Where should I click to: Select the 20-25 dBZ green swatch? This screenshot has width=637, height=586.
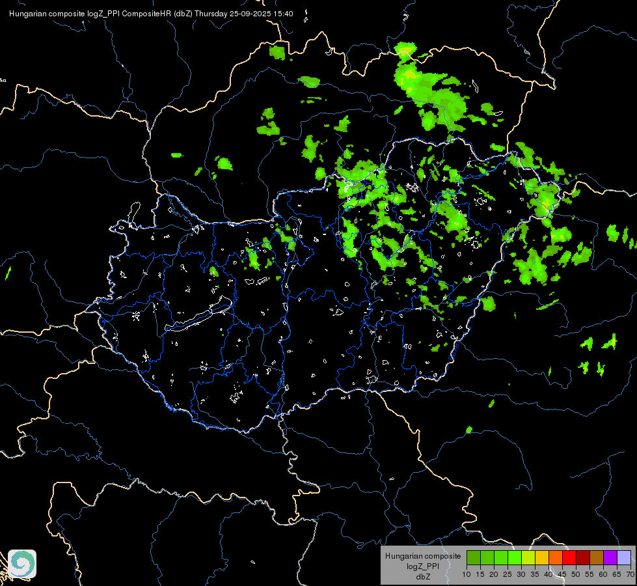[x=500, y=557]
